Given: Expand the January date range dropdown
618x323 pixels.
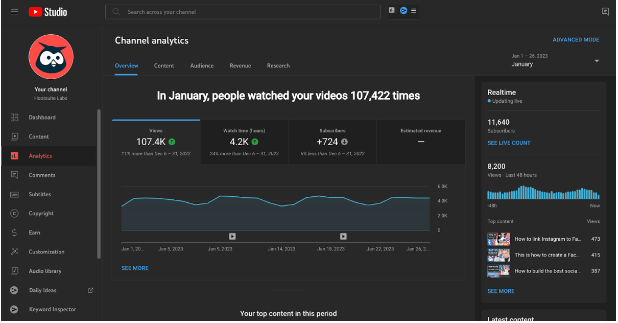Looking at the screenshot, I should (x=555, y=60).
